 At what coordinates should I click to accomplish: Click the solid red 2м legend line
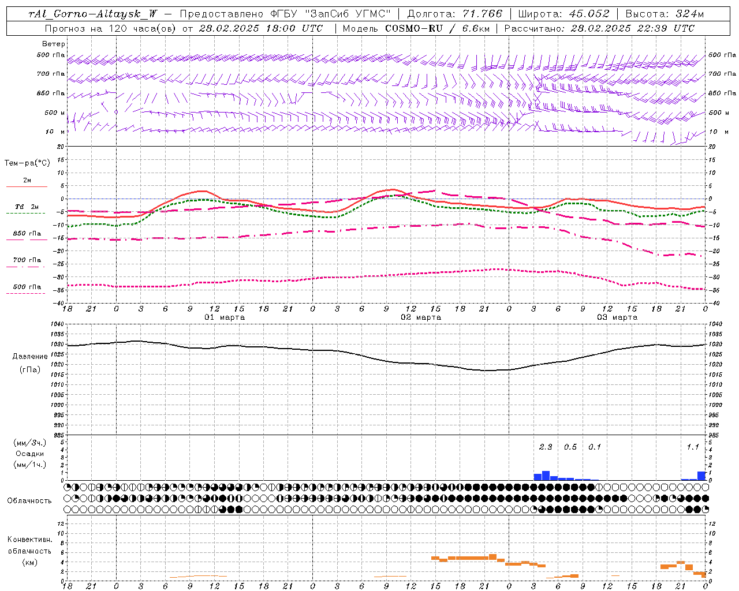coord(27,187)
